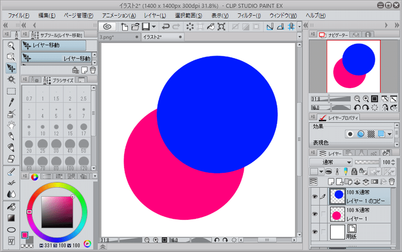Image resolution: width=402 pixels, height=252 pixels.
Task: Create new raster layer icon
Action: [x=331, y=182]
